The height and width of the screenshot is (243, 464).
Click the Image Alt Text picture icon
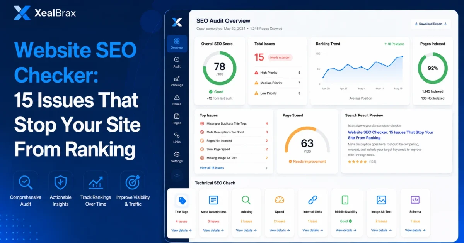381,200
